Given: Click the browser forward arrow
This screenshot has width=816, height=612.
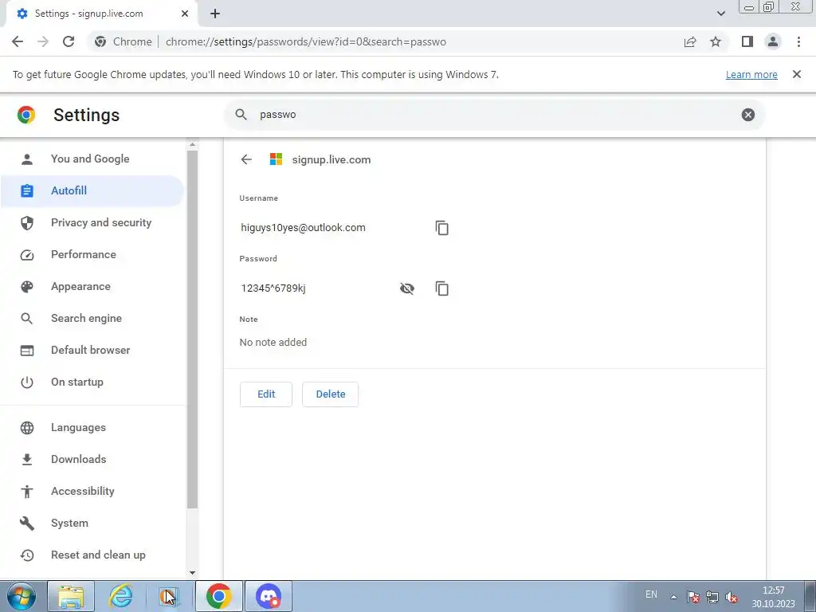Looking at the screenshot, I should coord(43,41).
